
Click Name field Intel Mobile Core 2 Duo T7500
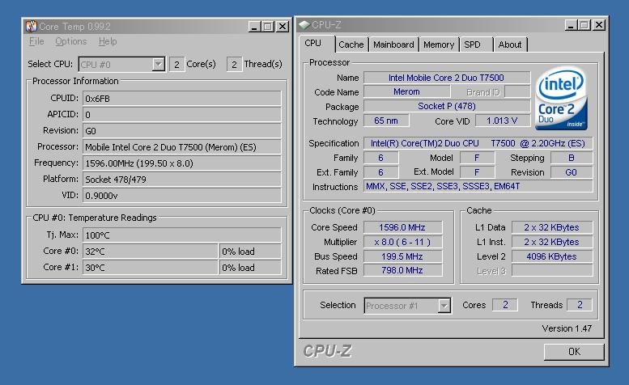(447, 78)
